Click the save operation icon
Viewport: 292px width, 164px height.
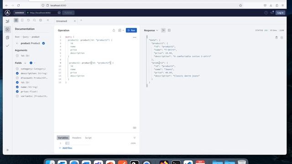tap(120, 31)
